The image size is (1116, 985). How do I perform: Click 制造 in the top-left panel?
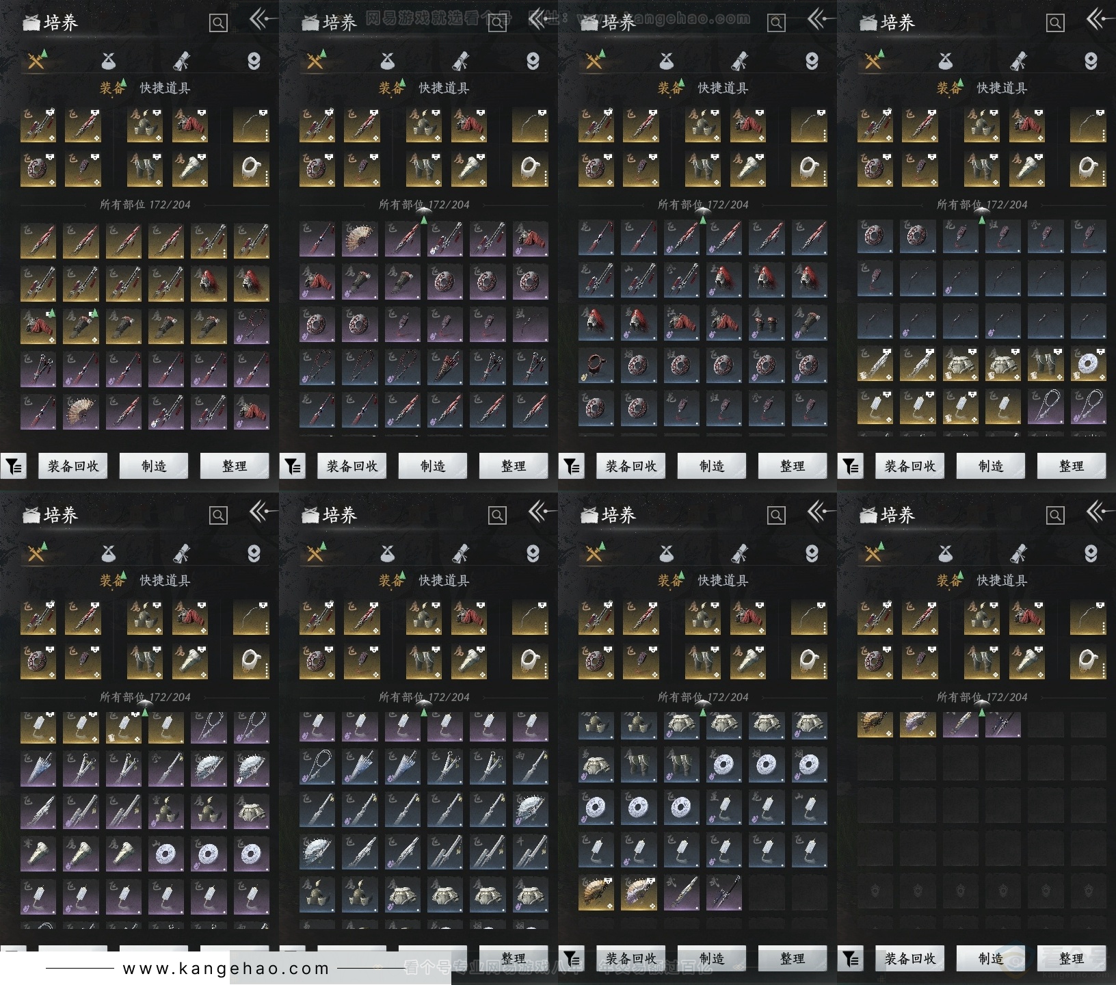154,467
